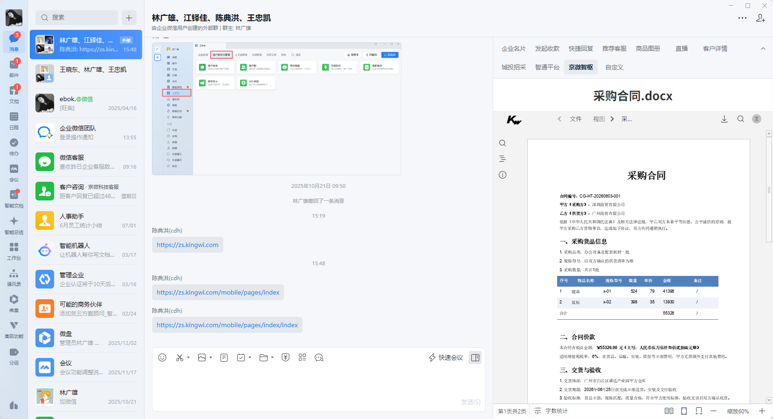Select the 京微智枢 tab
The image size is (773, 419).
pyautogui.click(x=581, y=67)
